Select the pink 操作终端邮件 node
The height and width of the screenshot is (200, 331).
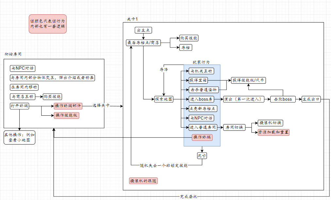pyautogui.click(x=68, y=106)
